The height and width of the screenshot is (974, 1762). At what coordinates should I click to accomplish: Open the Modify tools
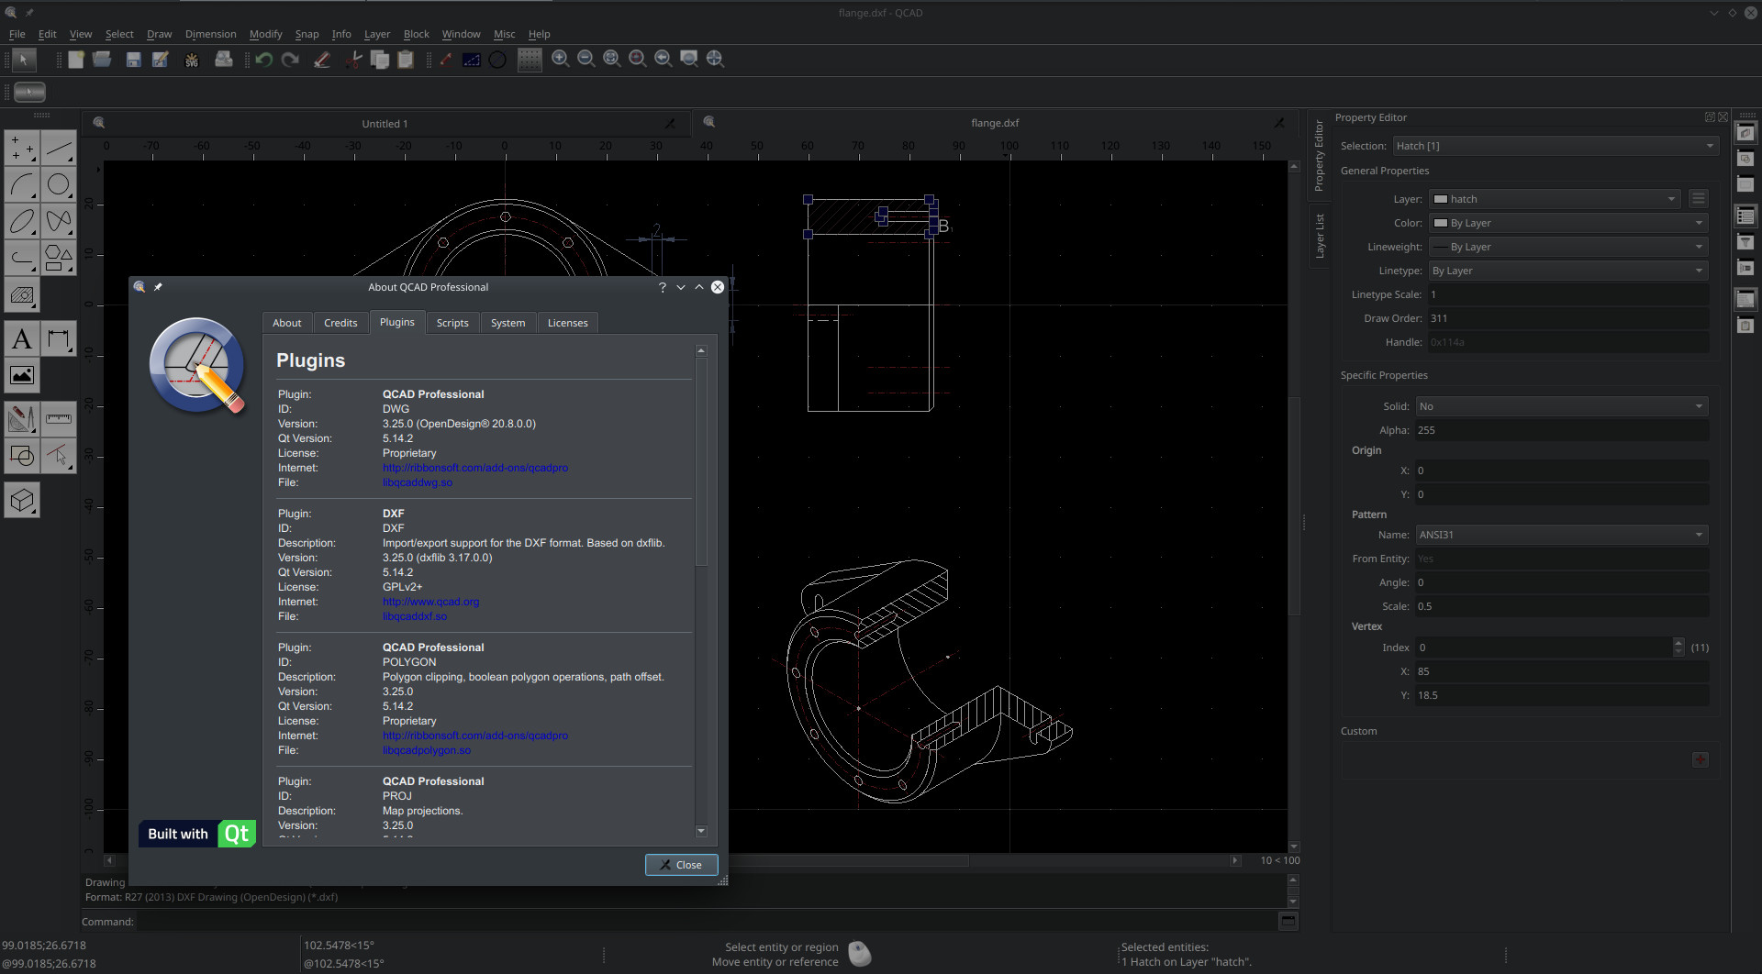coord(22,419)
